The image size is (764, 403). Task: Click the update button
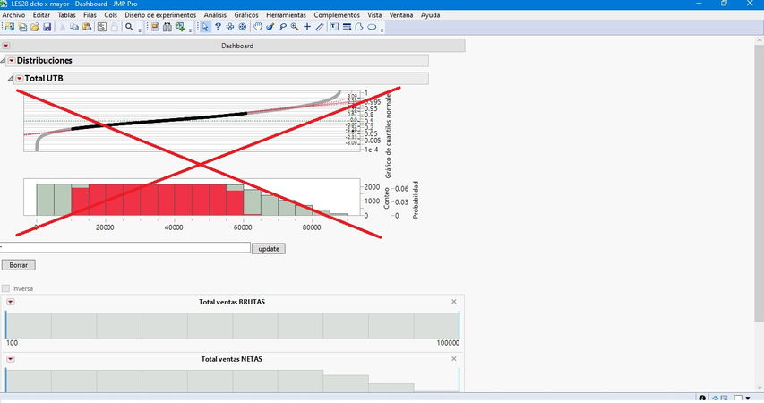click(x=268, y=248)
